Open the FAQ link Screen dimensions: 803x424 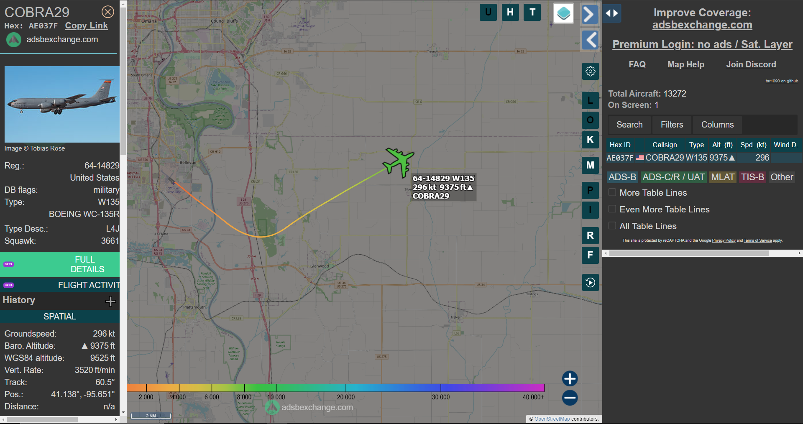click(x=637, y=64)
